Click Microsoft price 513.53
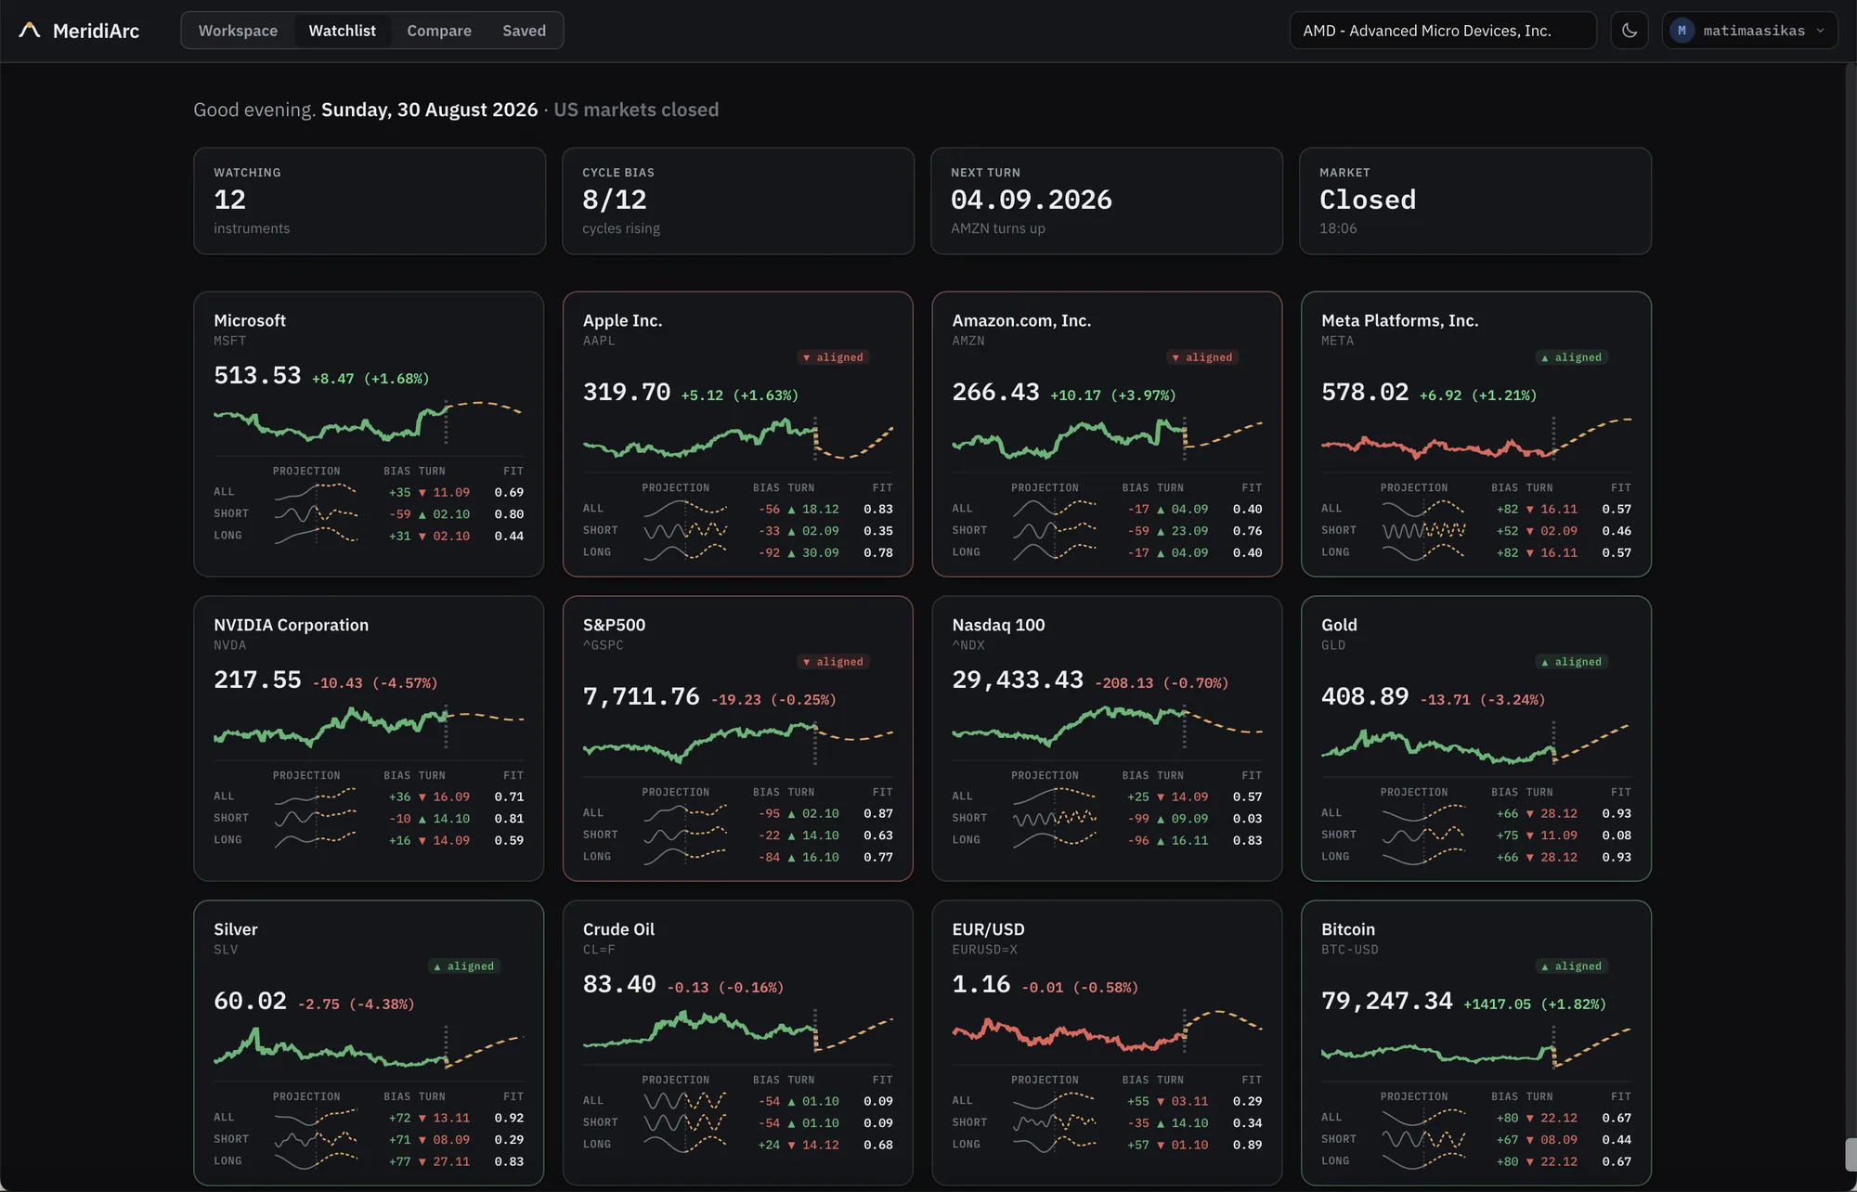1857x1192 pixels. pos(257,376)
